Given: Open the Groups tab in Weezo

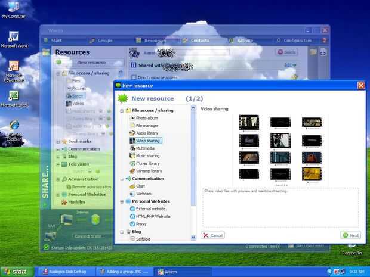Looking at the screenshot, I should pyautogui.click(x=101, y=41).
